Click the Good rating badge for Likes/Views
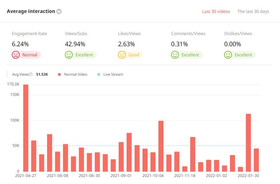Screen dimensions: 280x184 tap(134, 55)
